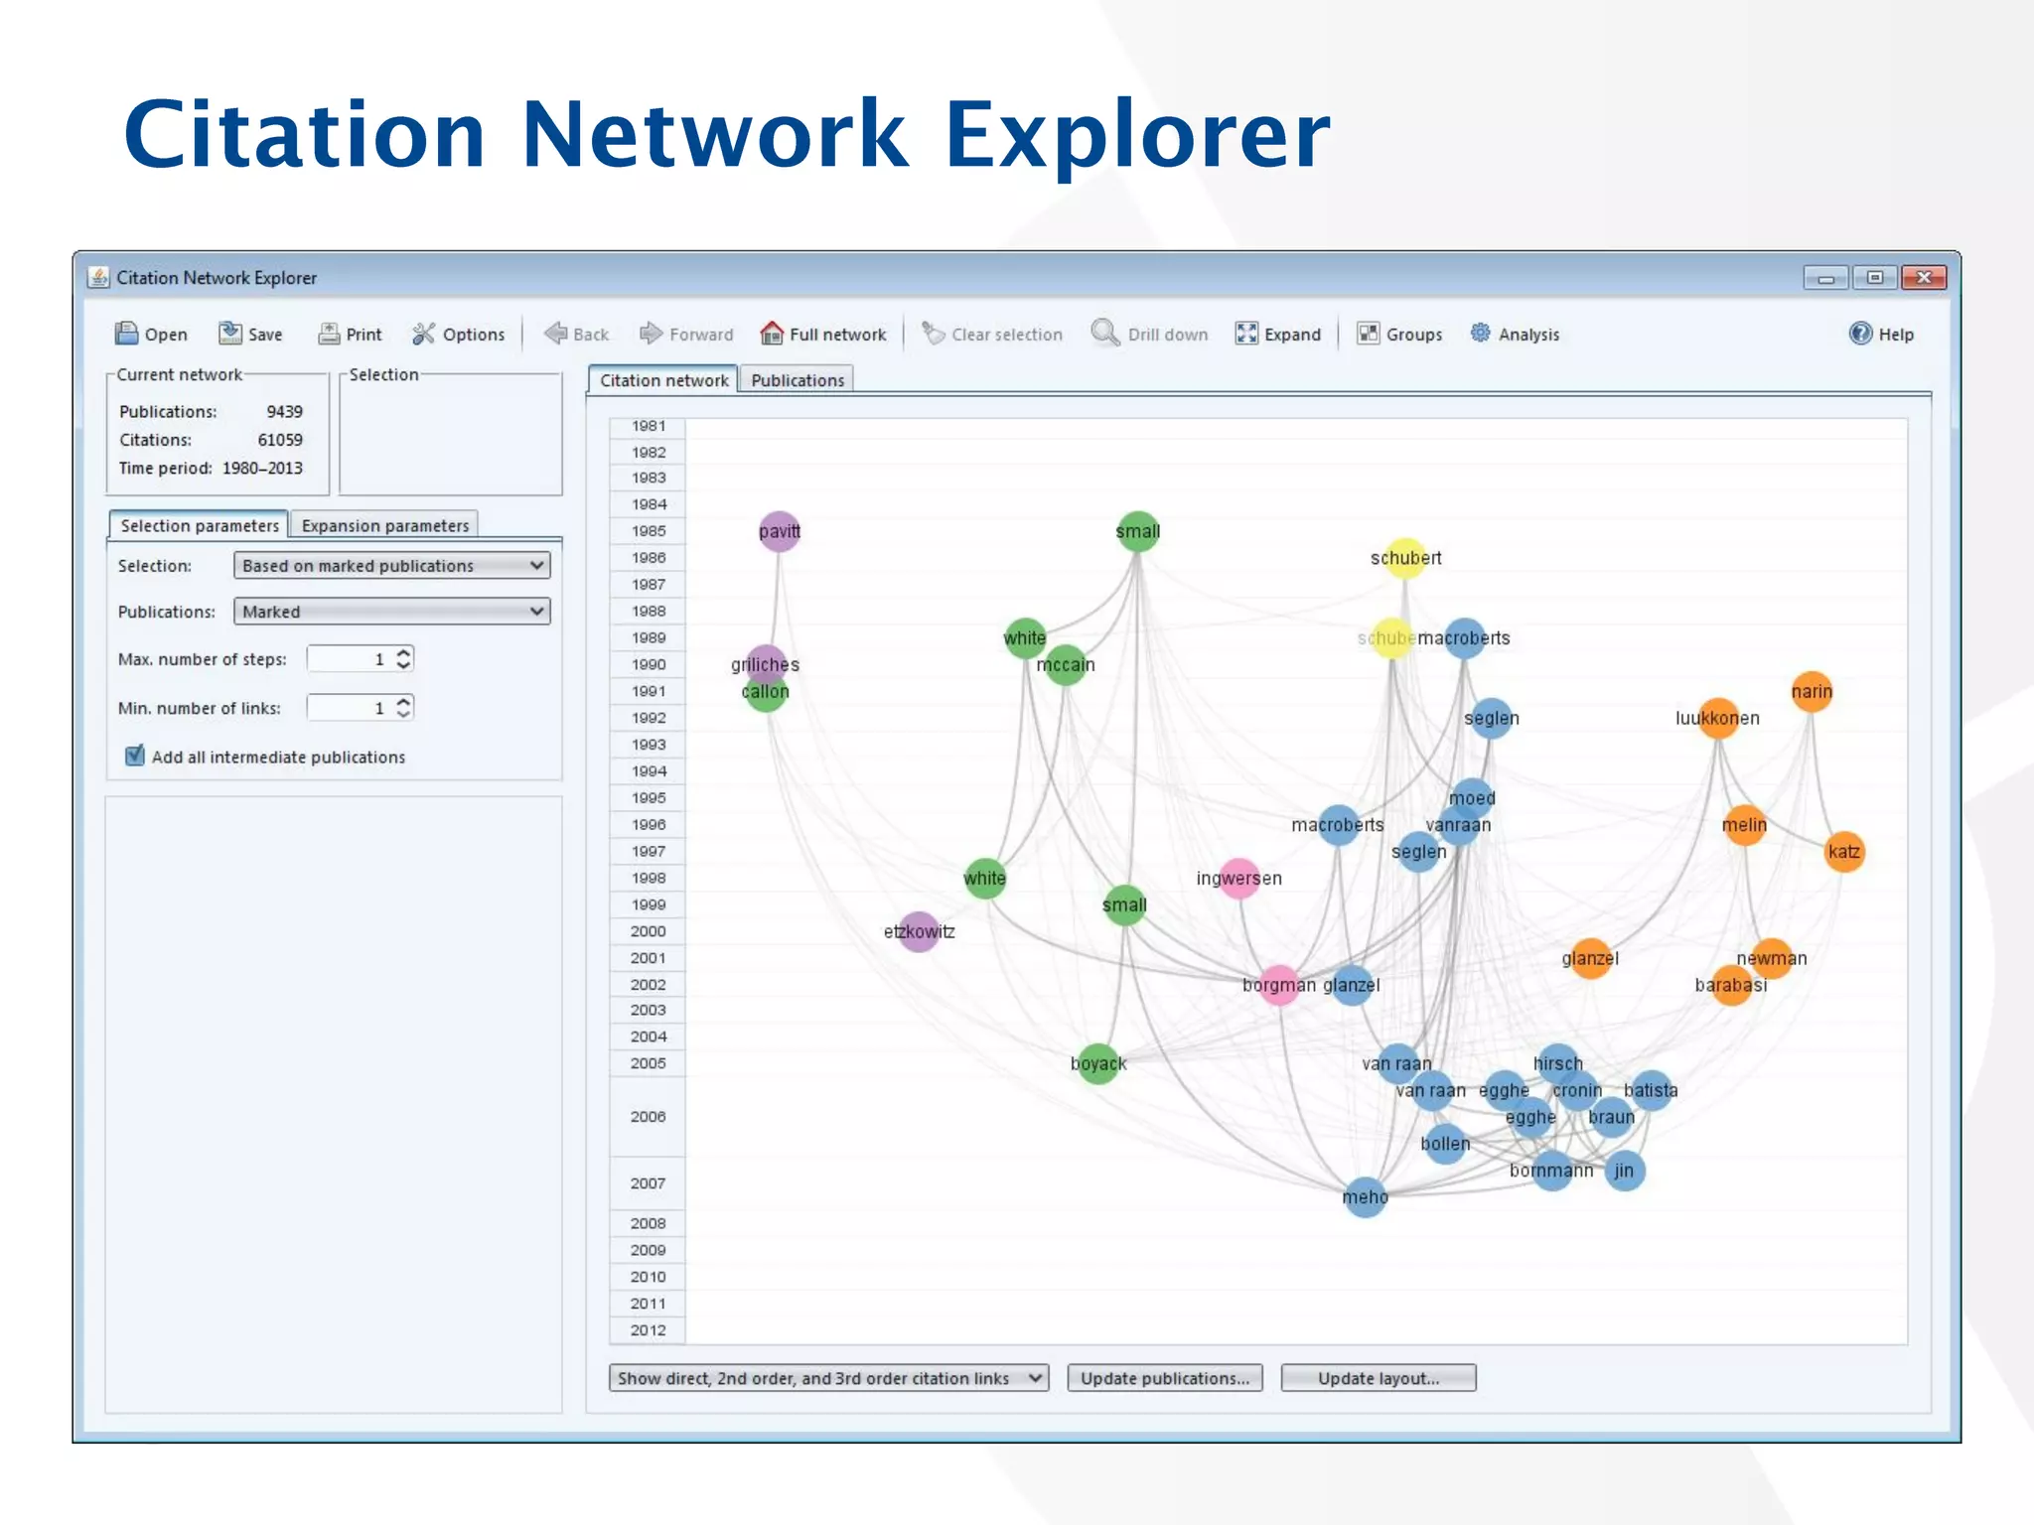Viewport: 2034px width, 1525px height.
Task: Select the 1985 small node
Action: 1138,531
